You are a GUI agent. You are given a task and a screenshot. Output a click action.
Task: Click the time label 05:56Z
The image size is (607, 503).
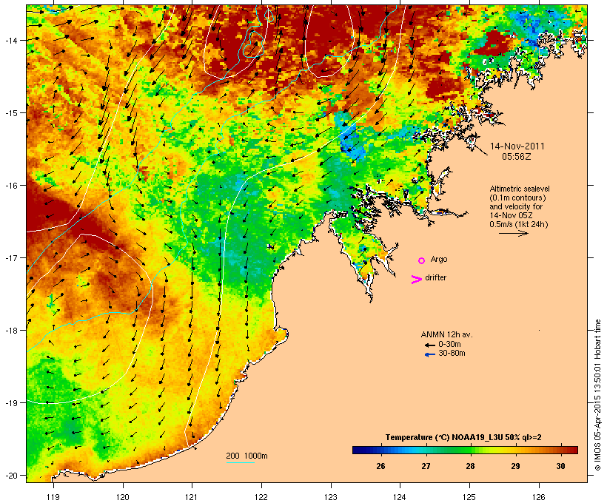[517, 157]
